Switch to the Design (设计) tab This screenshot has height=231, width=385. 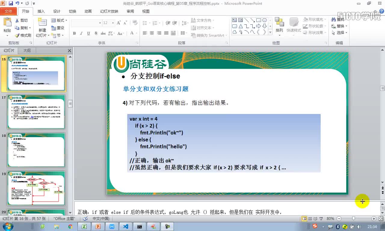57,11
